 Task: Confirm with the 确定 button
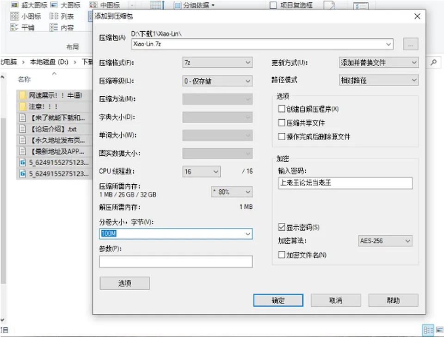coord(278,300)
